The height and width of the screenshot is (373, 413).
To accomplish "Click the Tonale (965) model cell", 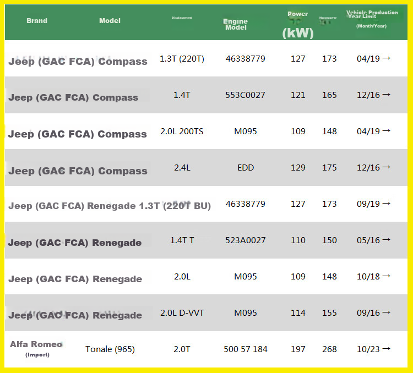I will click(110, 349).
